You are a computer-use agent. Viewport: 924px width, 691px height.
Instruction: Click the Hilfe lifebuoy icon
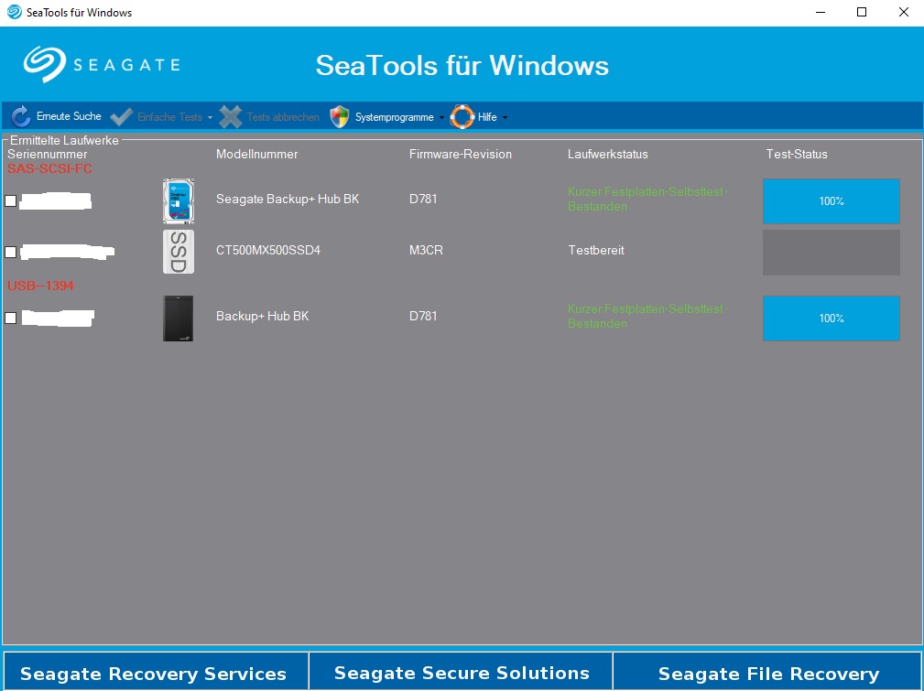(x=462, y=116)
